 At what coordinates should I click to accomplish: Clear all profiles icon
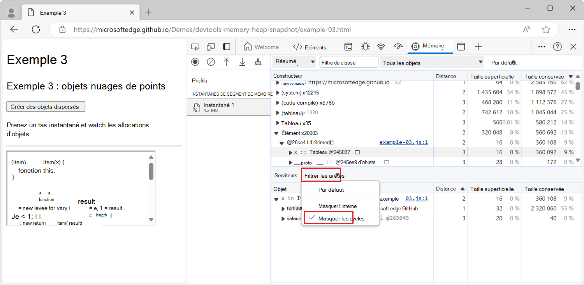click(211, 62)
